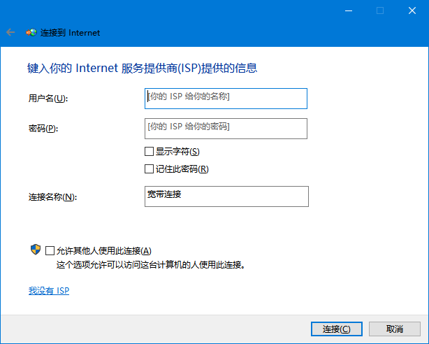This screenshot has height=344, width=429.
Task: Click the 用户名(U): label
Action: tap(48, 99)
